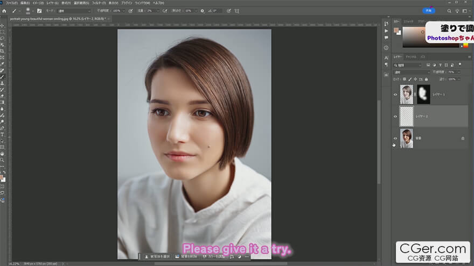Select the レイヤー 1 layer mask thumbnail
This screenshot has width=474, height=266.
coord(424,94)
